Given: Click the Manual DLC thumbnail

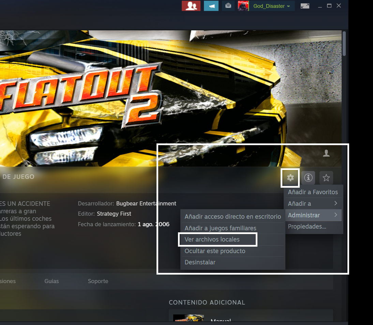Looking at the screenshot, I should [x=189, y=318].
